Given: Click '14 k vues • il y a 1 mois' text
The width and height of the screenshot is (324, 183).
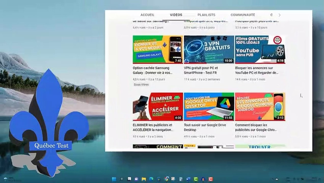Looking at the screenshot, I should click(250, 79).
